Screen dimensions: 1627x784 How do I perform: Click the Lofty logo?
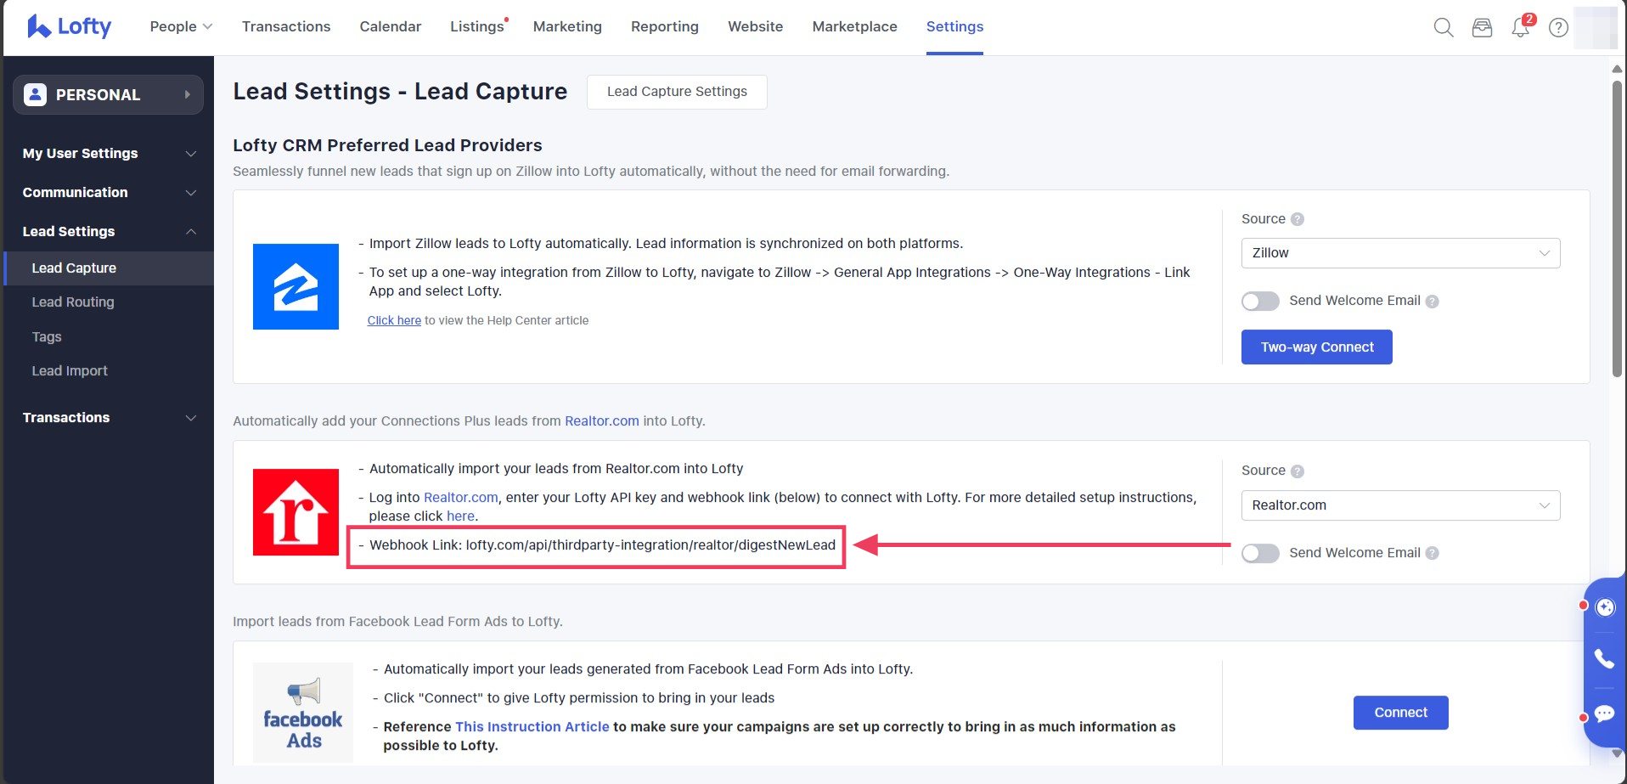pyautogui.click(x=70, y=26)
